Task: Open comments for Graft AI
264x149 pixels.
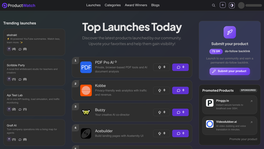Action: tap(20, 140)
